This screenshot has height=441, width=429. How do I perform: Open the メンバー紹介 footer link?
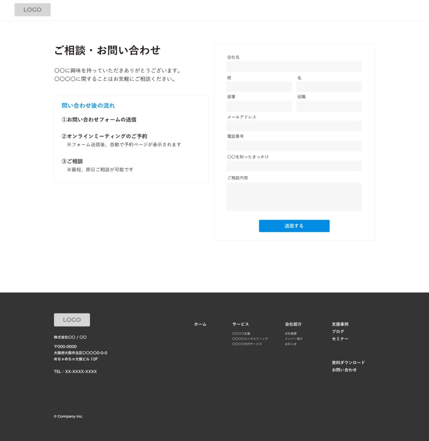(x=293, y=339)
